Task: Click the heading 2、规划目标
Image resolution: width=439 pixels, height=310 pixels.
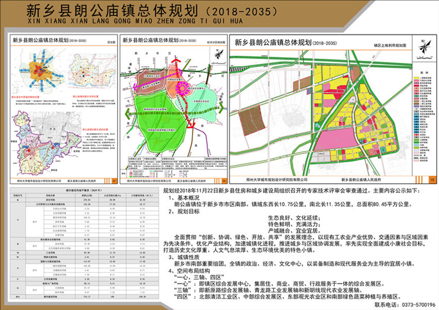Action: [x=184, y=211]
